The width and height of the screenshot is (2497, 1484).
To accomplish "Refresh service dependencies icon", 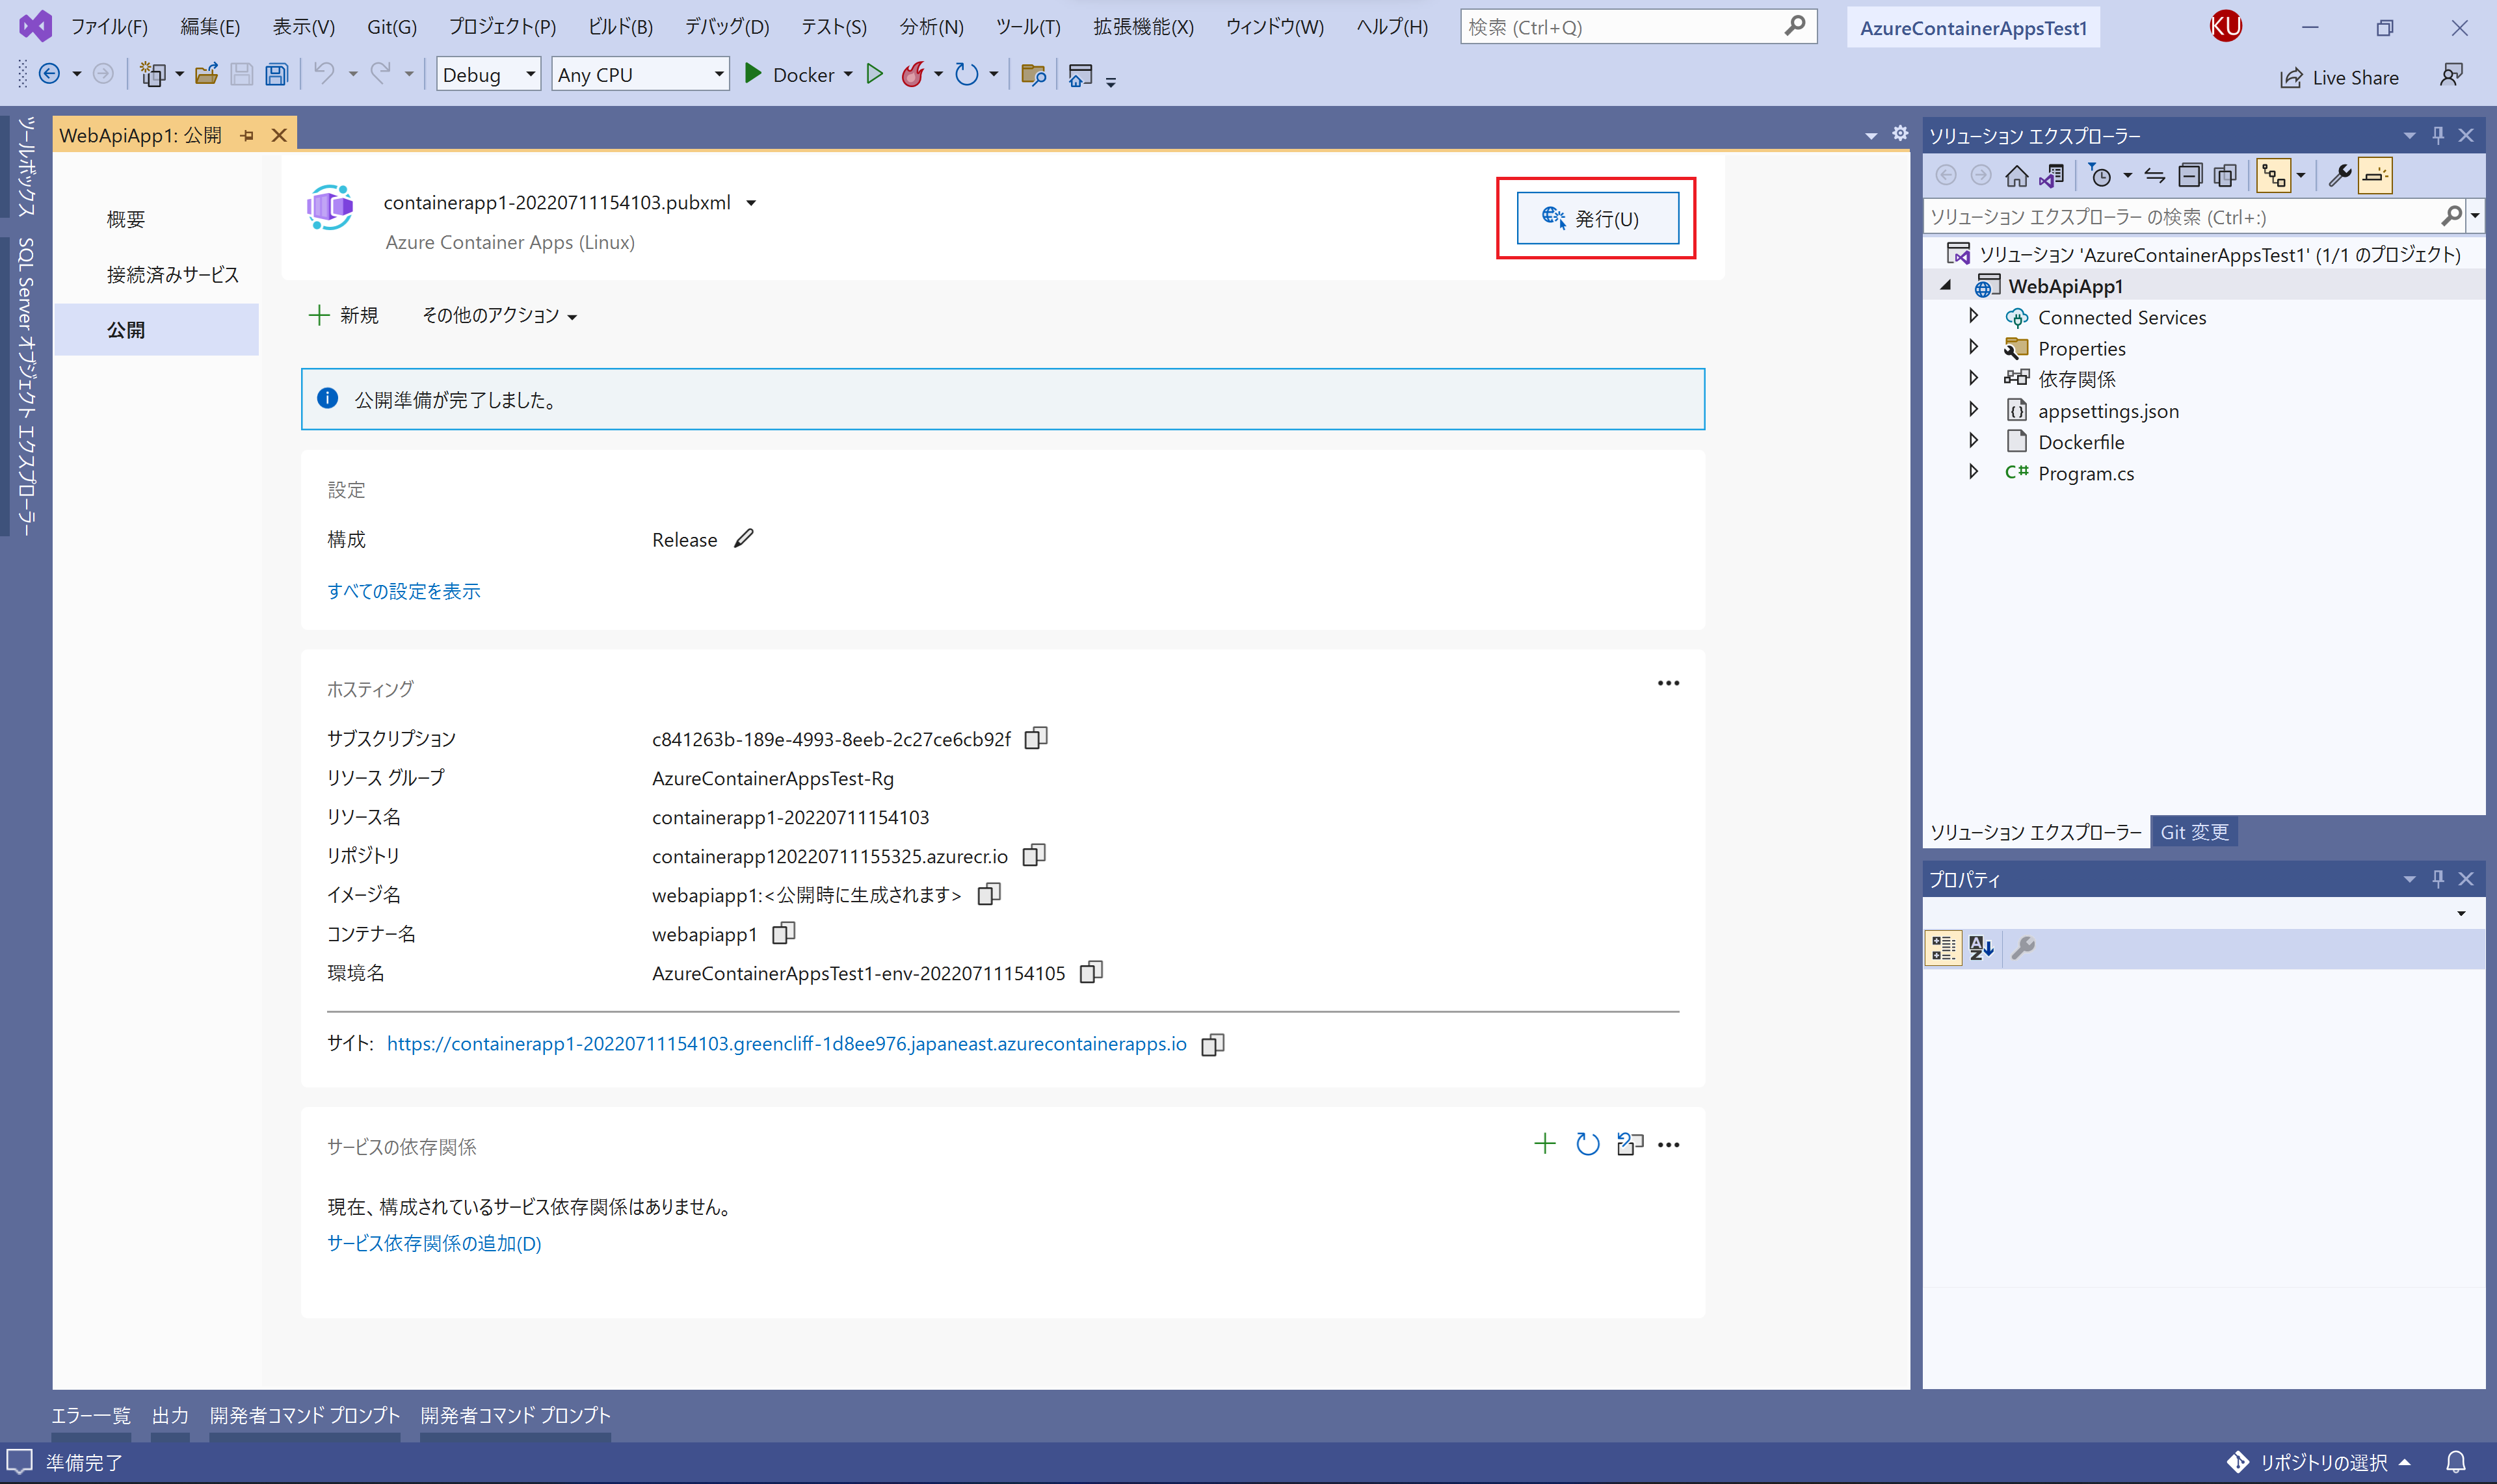I will tap(1588, 1143).
